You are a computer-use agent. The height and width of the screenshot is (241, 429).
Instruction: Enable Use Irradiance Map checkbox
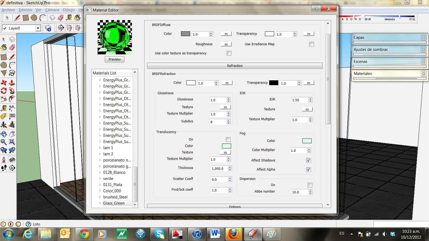tap(311, 44)
